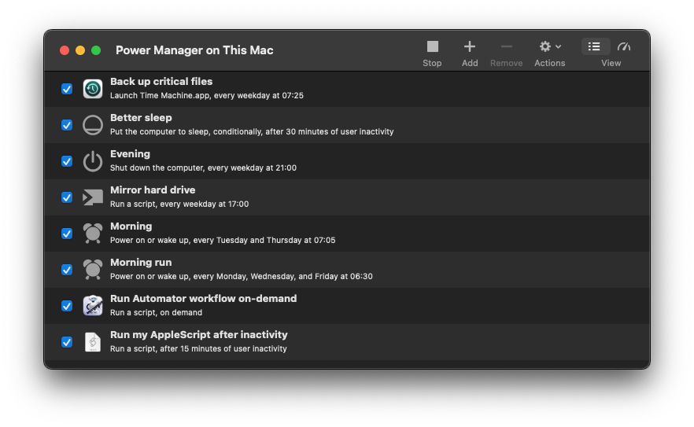This screenshot has height=427, width=694.
Task: Switch to gauge status view icon
Action: 624,46
